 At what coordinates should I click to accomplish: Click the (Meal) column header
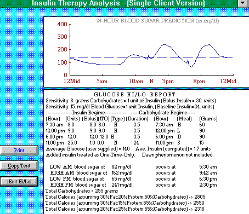[184, 119]
